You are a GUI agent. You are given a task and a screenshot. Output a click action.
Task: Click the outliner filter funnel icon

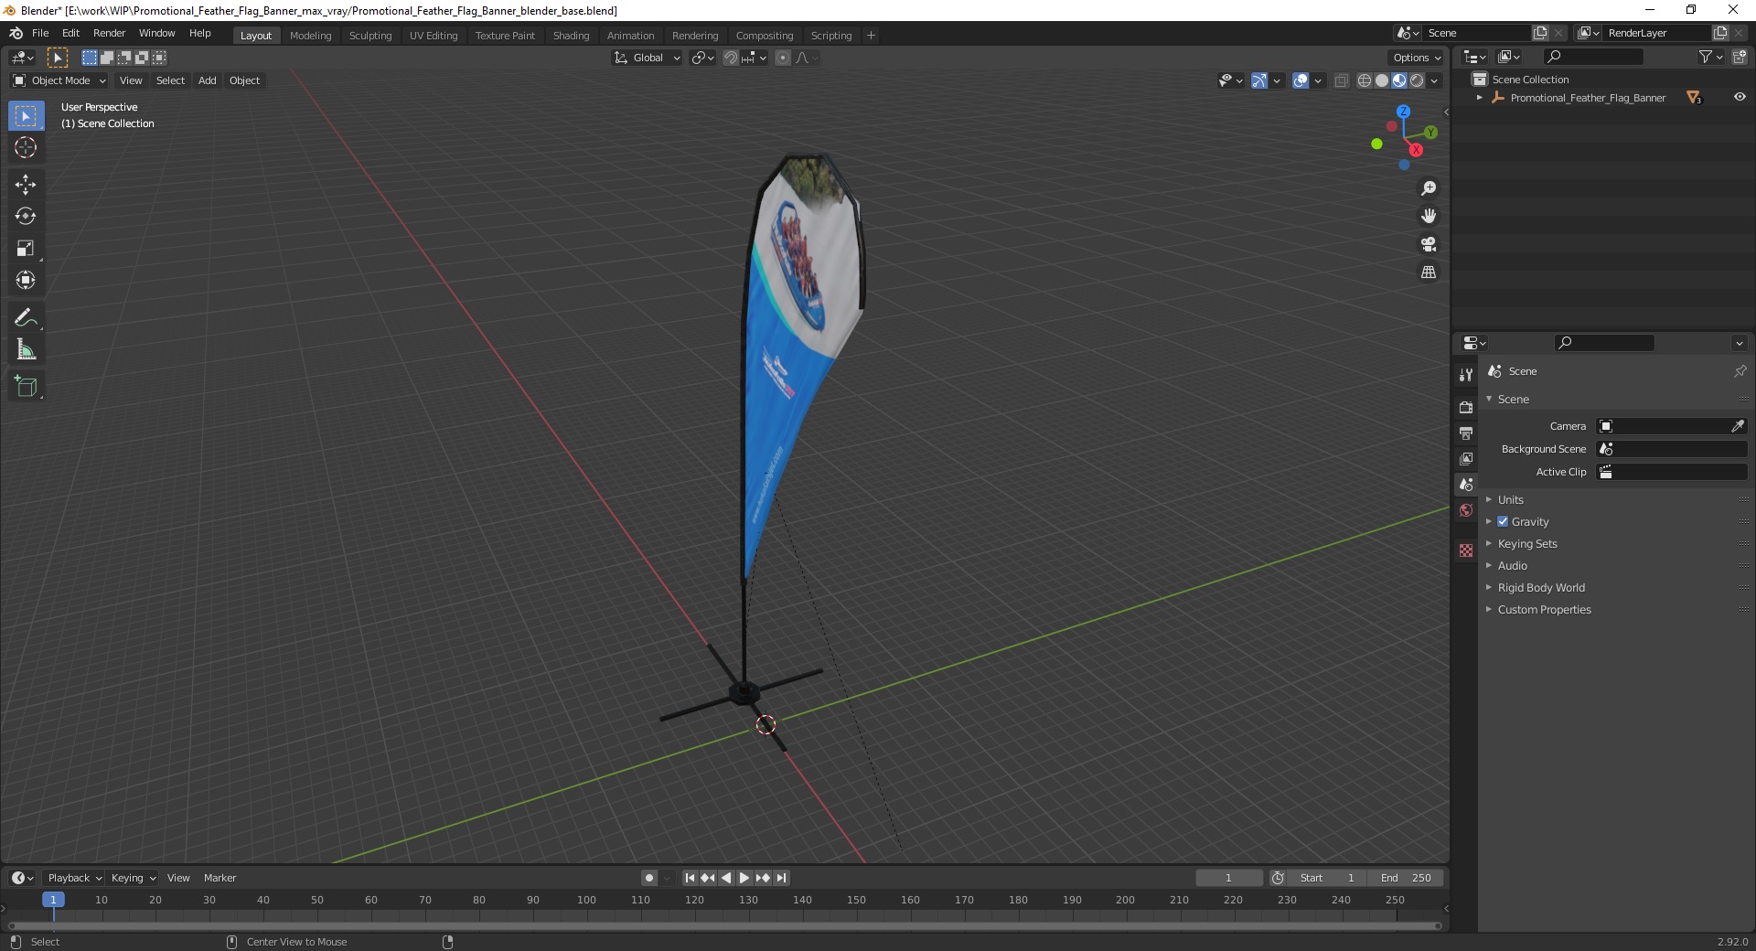1705,57
